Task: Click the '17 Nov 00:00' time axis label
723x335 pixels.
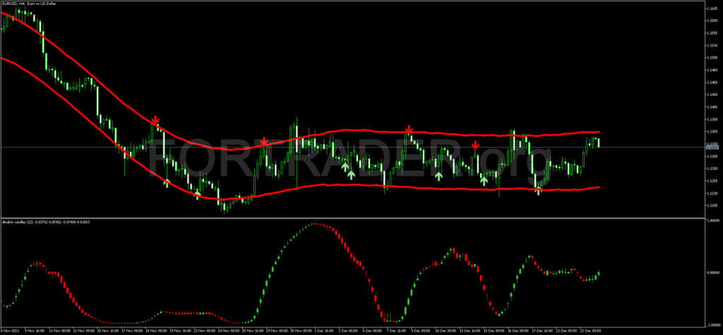Action: click(x=133, y=331)
